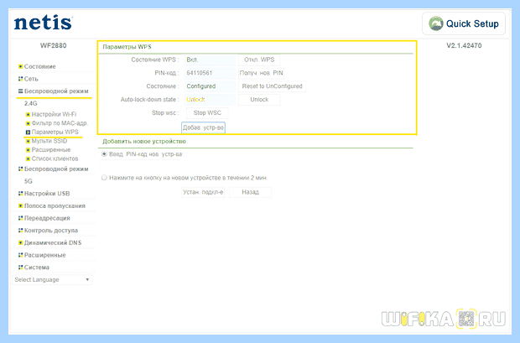Click the Сеть grid icon

coord(21,79)
